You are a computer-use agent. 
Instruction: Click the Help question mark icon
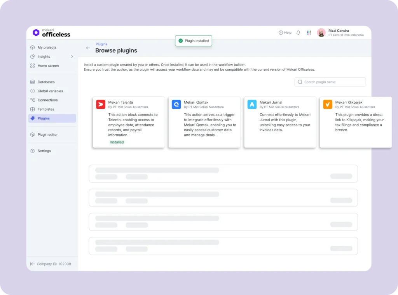click(281, 33)
